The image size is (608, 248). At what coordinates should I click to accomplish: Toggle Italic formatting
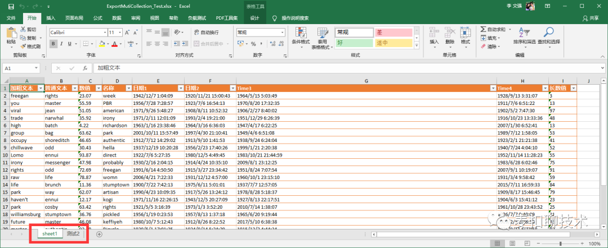(61, 44)
